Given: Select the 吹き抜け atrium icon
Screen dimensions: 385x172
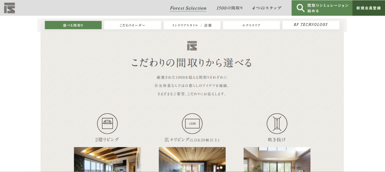Looking at the screenshot, I should [277, 123].
